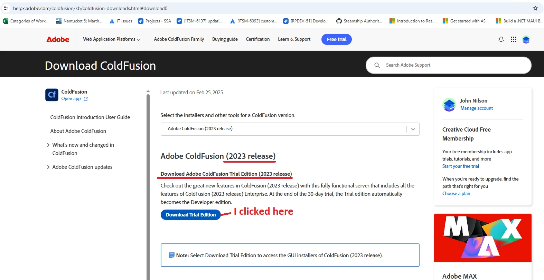The image size is (544, 280).
Task: Click the Adobe MAX banner image
Action: pos(483,238)
